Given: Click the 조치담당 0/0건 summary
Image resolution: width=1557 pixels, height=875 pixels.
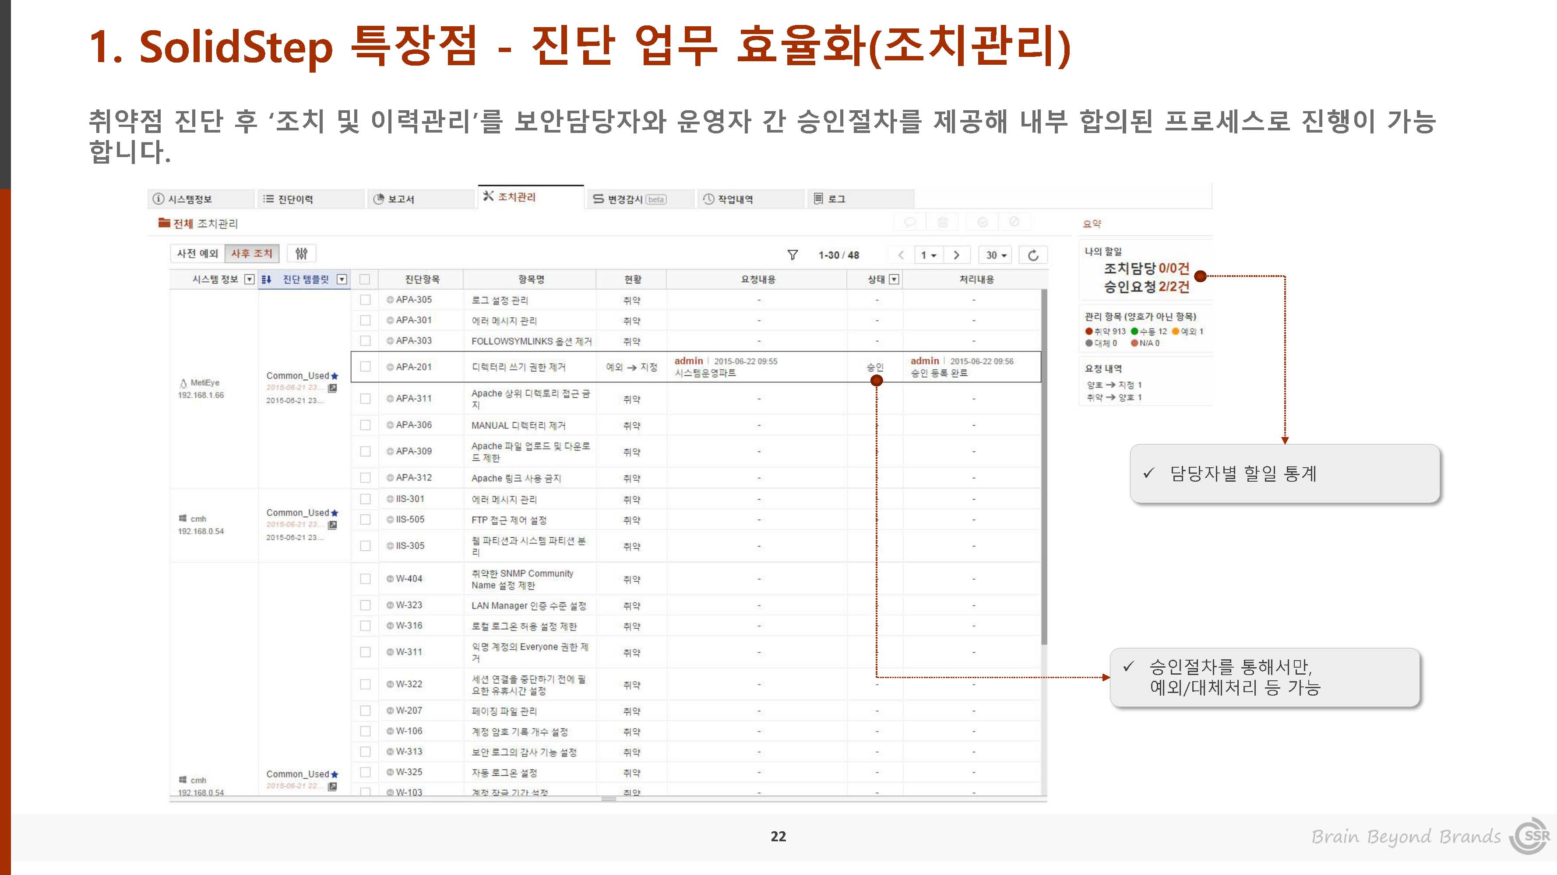Looking at the screenshot, I should tap(1147, 268).
